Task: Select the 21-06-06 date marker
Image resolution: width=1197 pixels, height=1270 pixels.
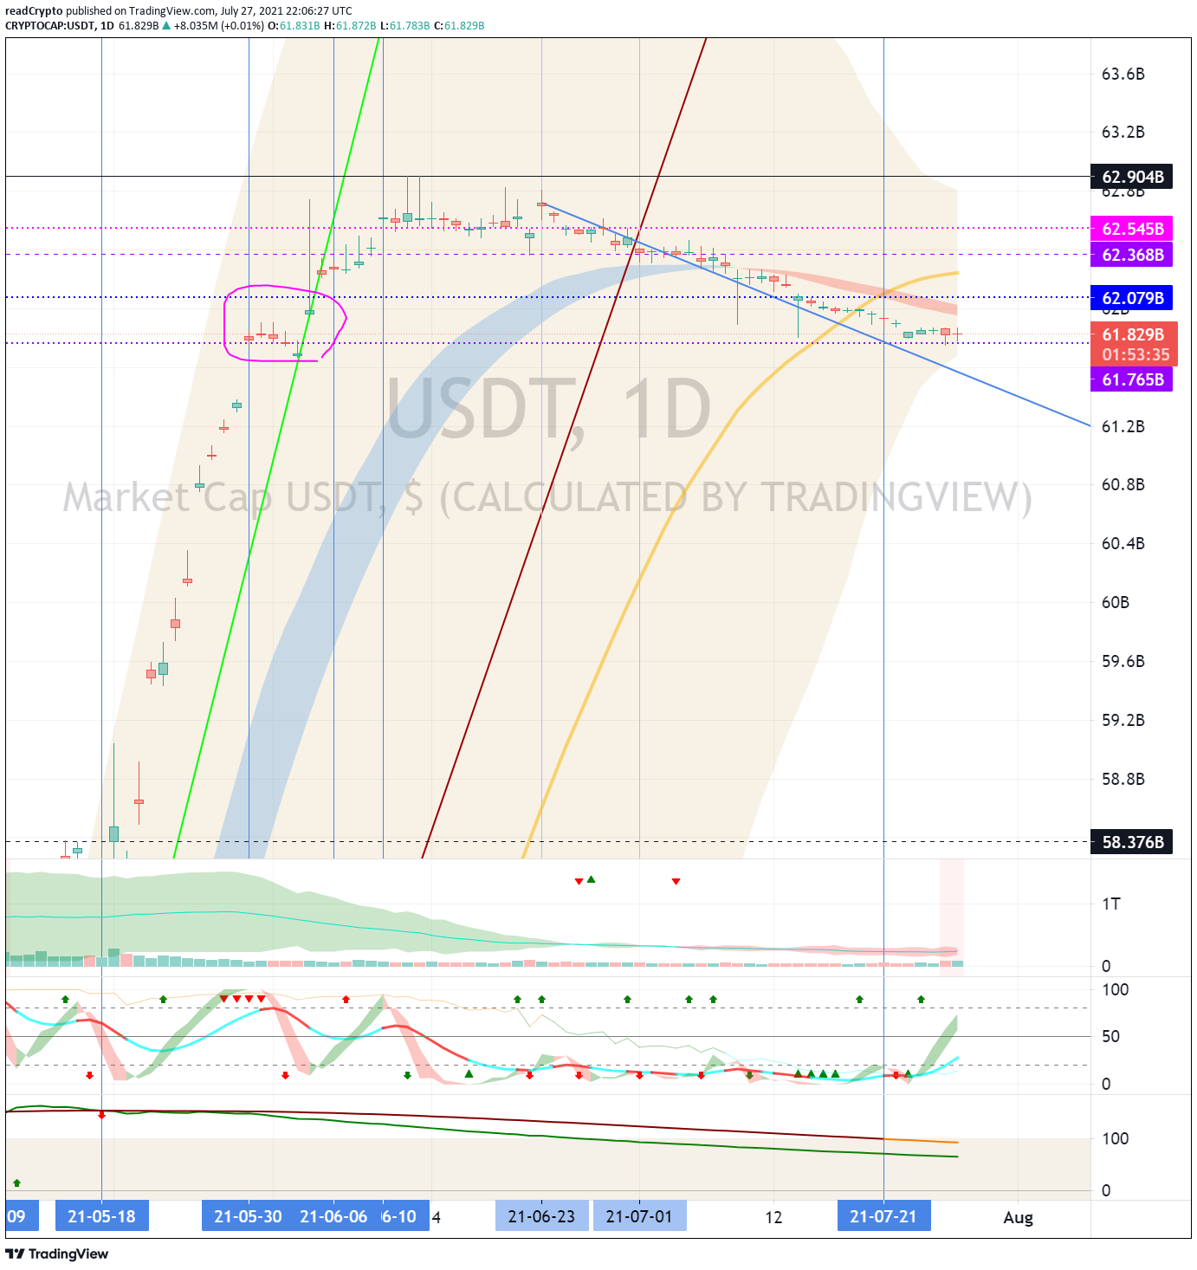Action: (333, 1216)
